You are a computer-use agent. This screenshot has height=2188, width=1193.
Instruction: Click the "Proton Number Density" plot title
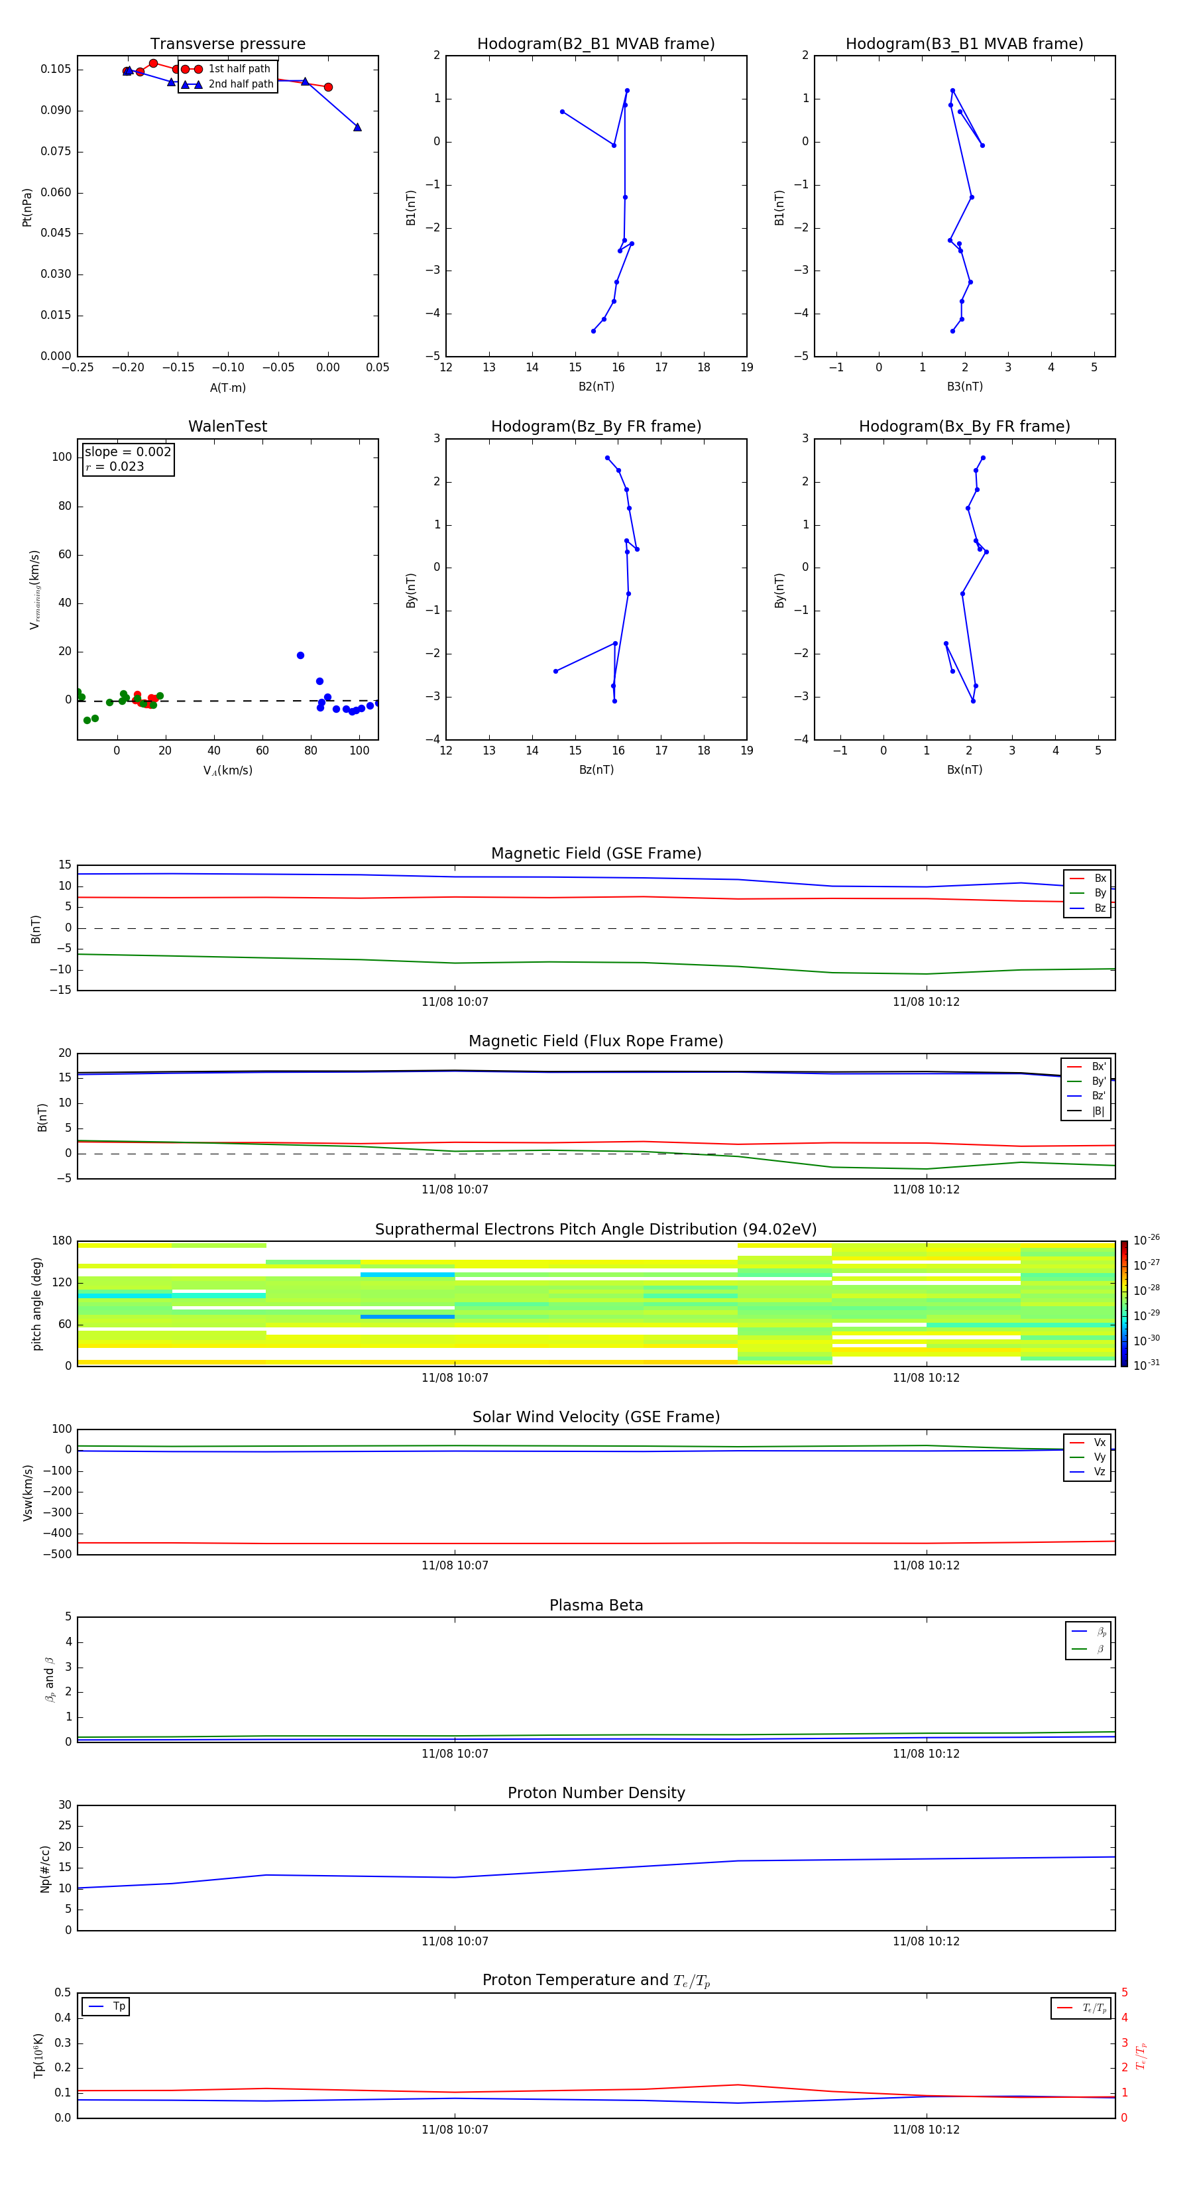(596, 1792)
